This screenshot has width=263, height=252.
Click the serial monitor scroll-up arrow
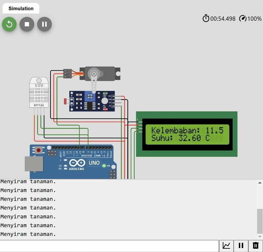[x=260, y=183]
